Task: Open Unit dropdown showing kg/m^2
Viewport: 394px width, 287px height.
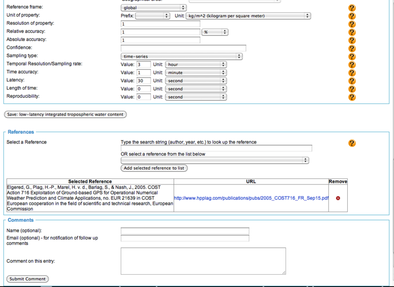Action: (x=248, y=16)
